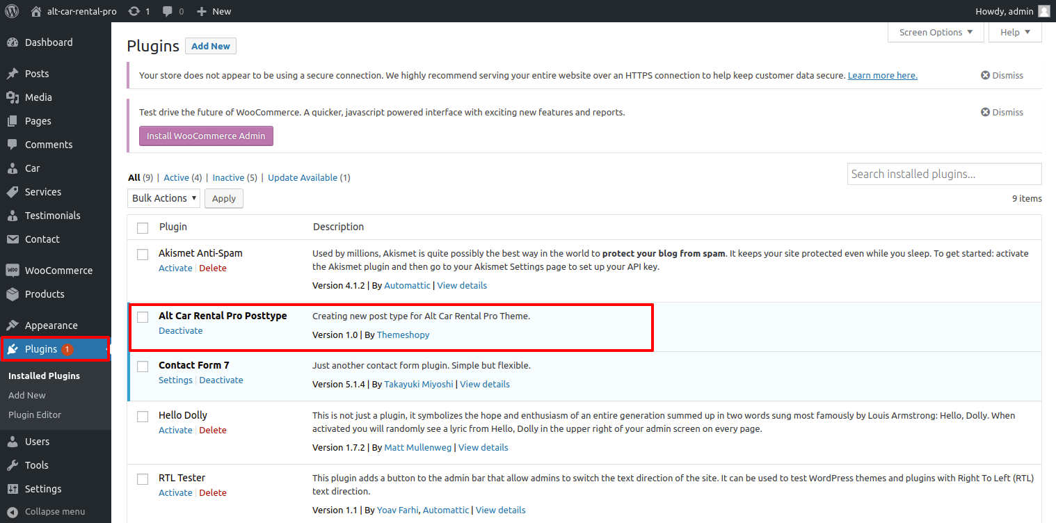Activate the Hello Dolly plugin
This screenshot has height=523, width=1056.
pos(175,430)
